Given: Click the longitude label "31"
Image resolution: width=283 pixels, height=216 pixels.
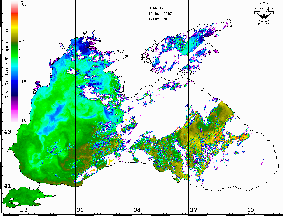Looking at the screenshot, I should (x=80, y=210).
